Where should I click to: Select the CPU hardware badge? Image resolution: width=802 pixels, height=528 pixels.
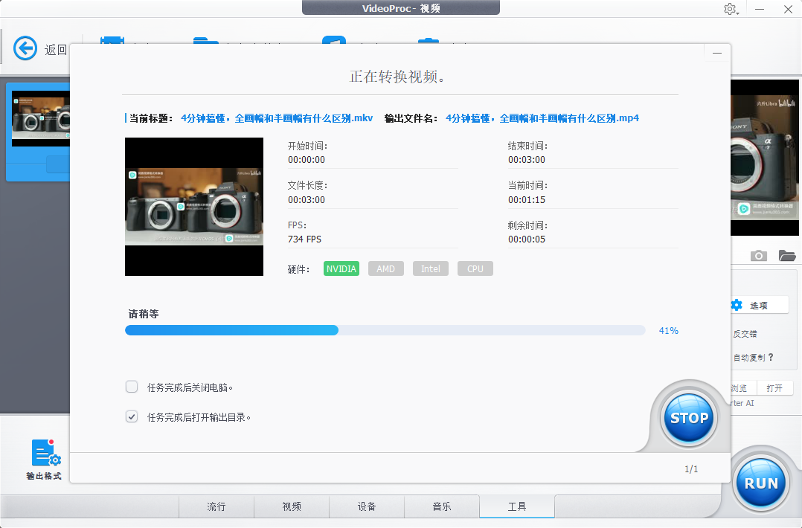point(475,268)
